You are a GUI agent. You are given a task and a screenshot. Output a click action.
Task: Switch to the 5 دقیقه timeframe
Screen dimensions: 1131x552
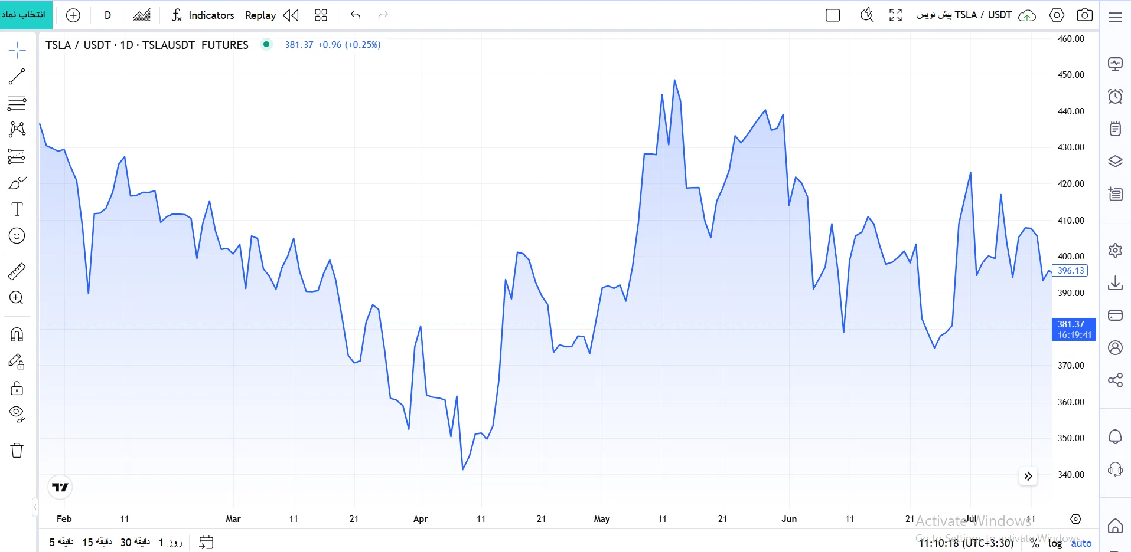[61, 542]
